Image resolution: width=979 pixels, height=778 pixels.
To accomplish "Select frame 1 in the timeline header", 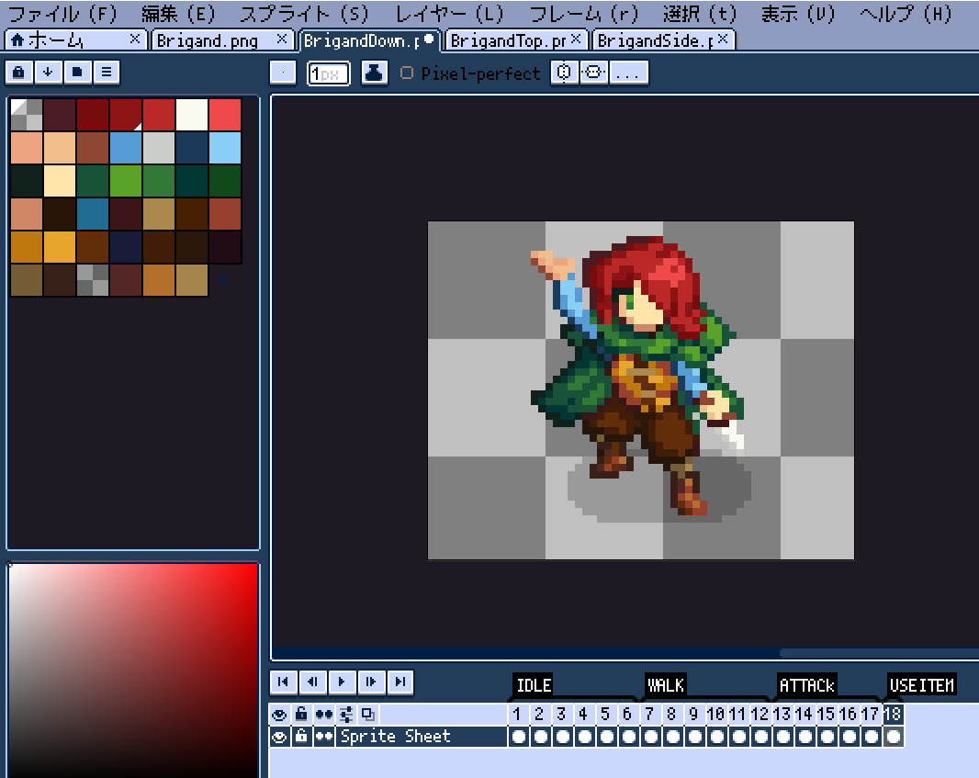I will tap(518, 714).
